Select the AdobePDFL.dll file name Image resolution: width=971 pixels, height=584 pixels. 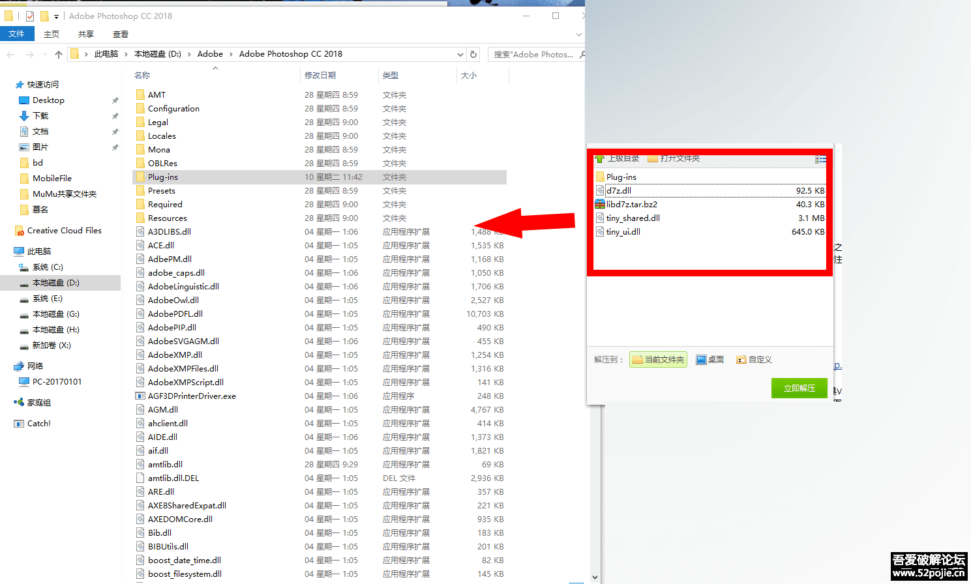(x=175, y=314)
